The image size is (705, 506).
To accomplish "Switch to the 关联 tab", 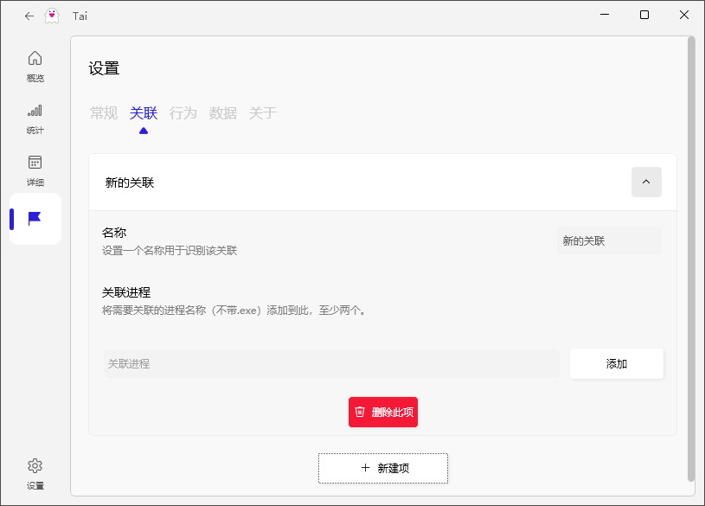I will [144, 113].
